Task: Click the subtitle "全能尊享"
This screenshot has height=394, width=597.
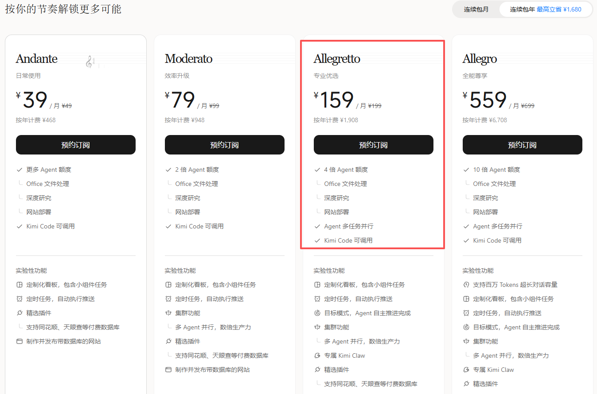Action: coord(475,76)
